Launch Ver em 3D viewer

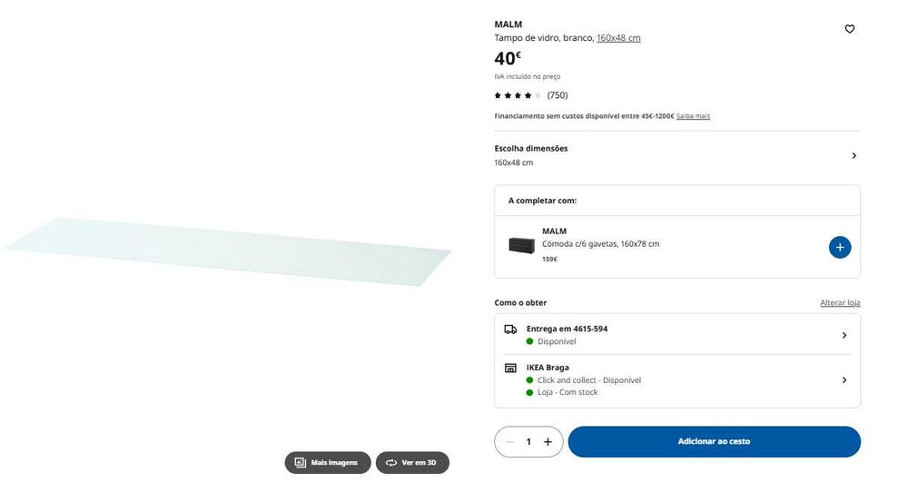click(x=412, y=463)
